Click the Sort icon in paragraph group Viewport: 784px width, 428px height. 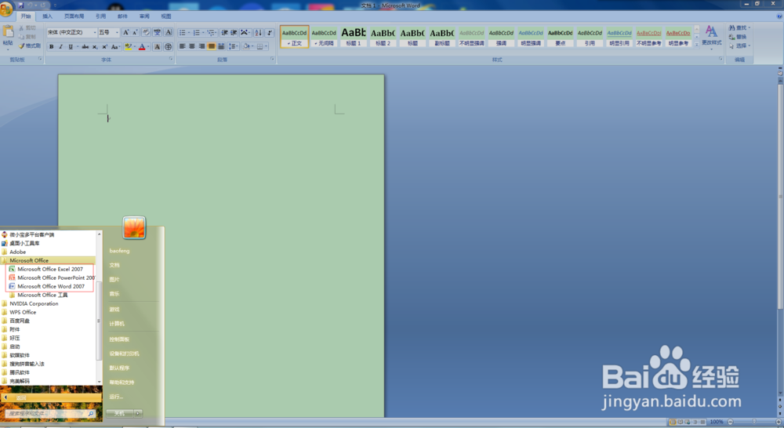click(x=258, y=32)
